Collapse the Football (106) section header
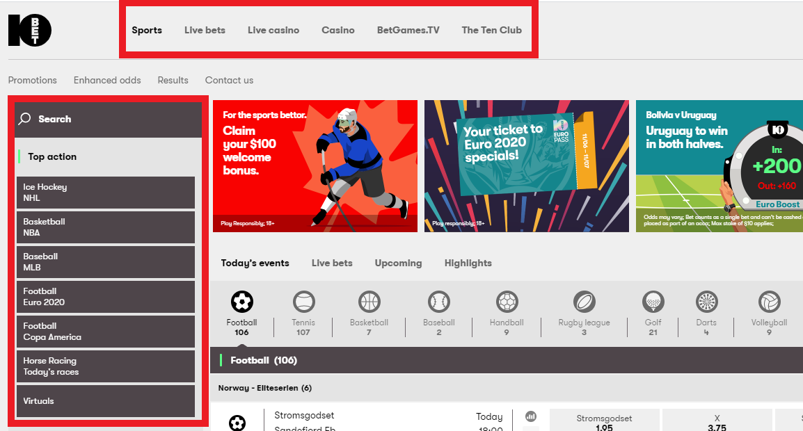This screenshot has width=803, height=431. pos(507,360)
